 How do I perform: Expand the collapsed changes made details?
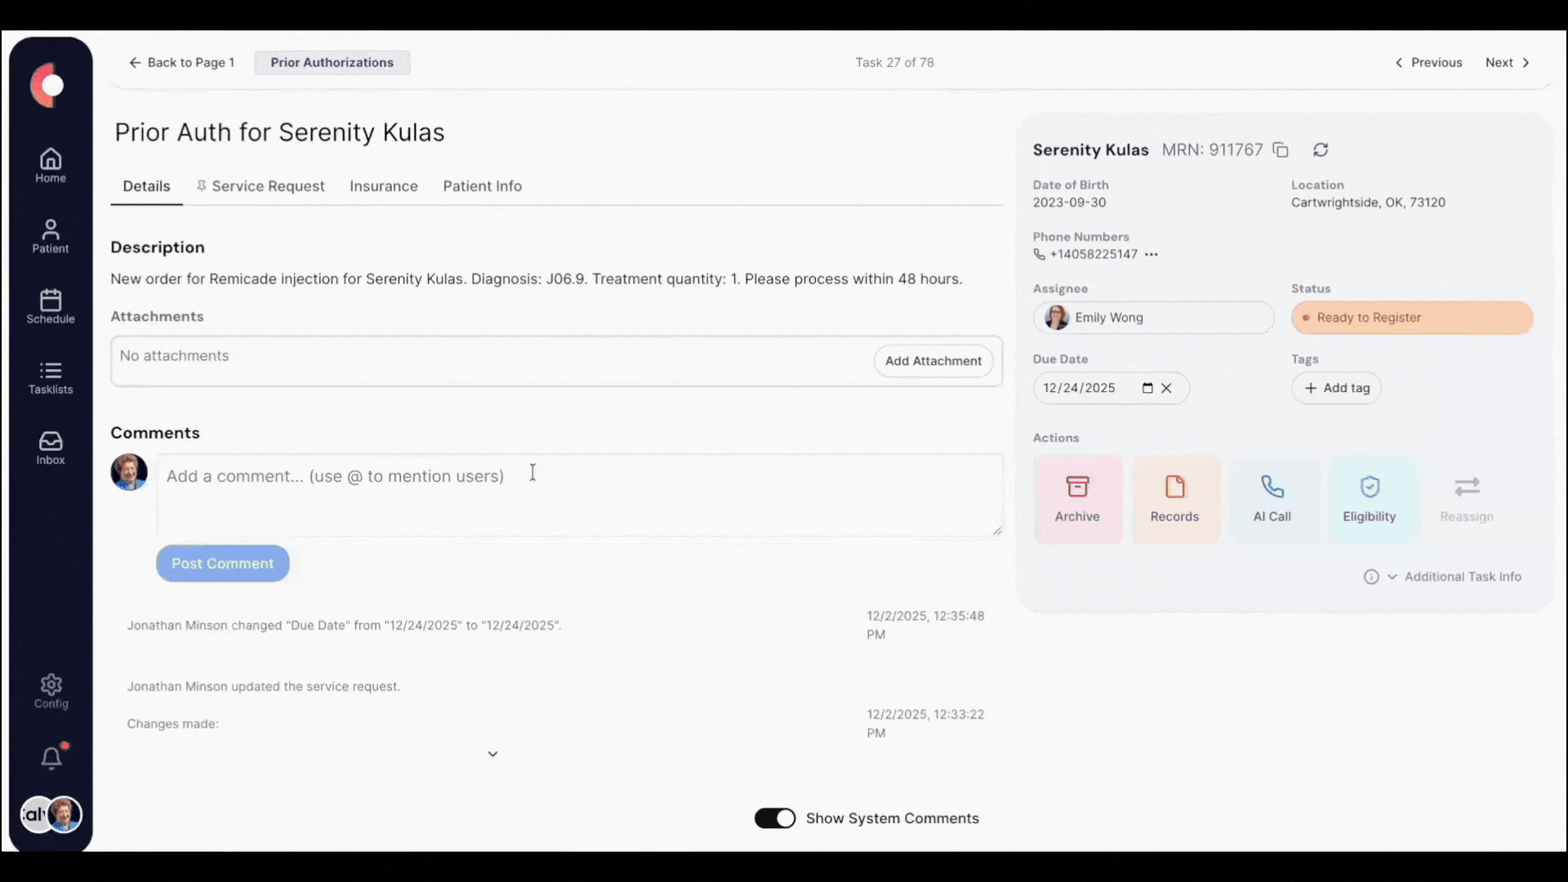[492, 753]
